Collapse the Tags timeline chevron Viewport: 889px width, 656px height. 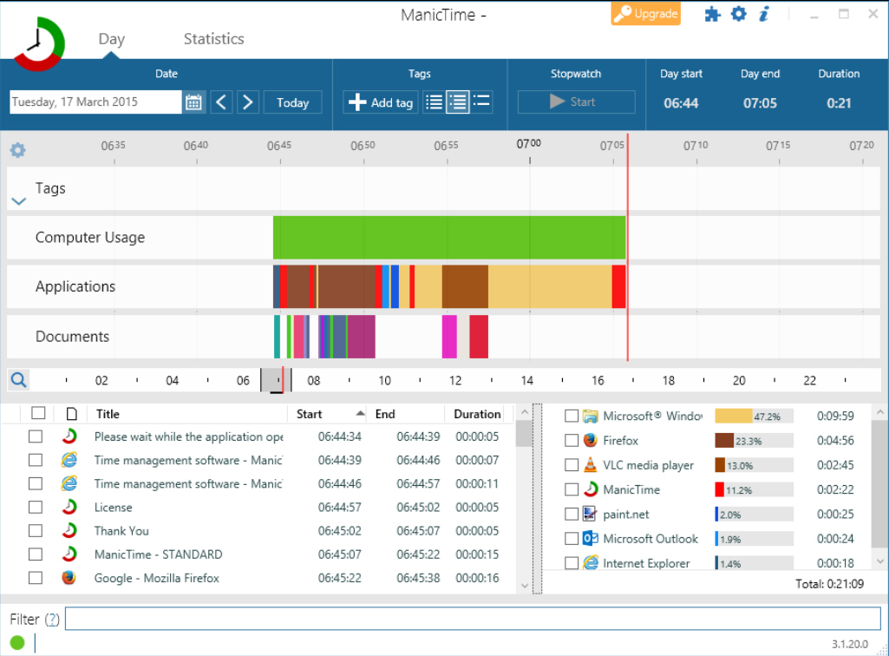pos(19,200)
